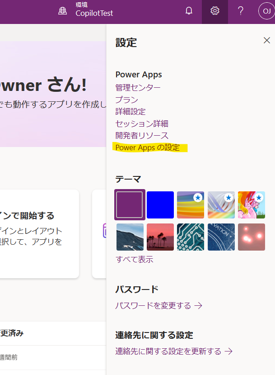Image resolution: width=275 pixels, height=375 pixels.
Task: Click 連絡先に関する設定を更新する link
Action: click(x=174, y=351)
